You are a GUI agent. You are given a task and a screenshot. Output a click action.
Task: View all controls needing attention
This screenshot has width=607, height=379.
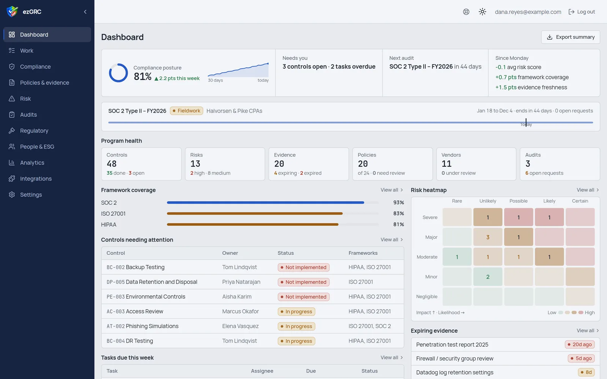click(x=392, y=240)
